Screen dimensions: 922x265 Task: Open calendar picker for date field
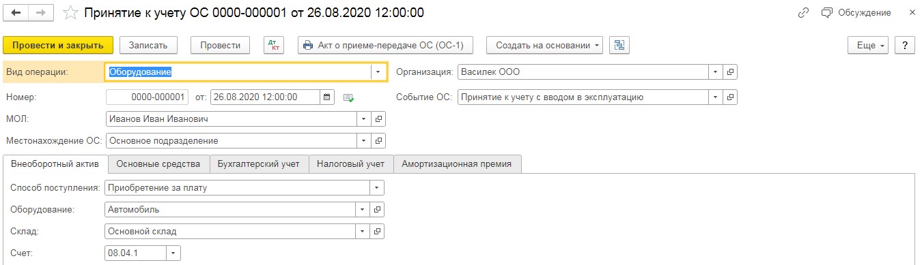pos(327,97)
